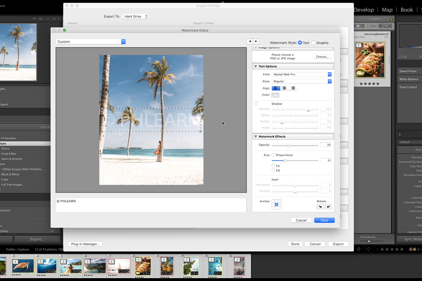Image resolution: width=422 pixels, height=281 pixels.
Task: Select center text alignment
Action: tap(284, 88)
